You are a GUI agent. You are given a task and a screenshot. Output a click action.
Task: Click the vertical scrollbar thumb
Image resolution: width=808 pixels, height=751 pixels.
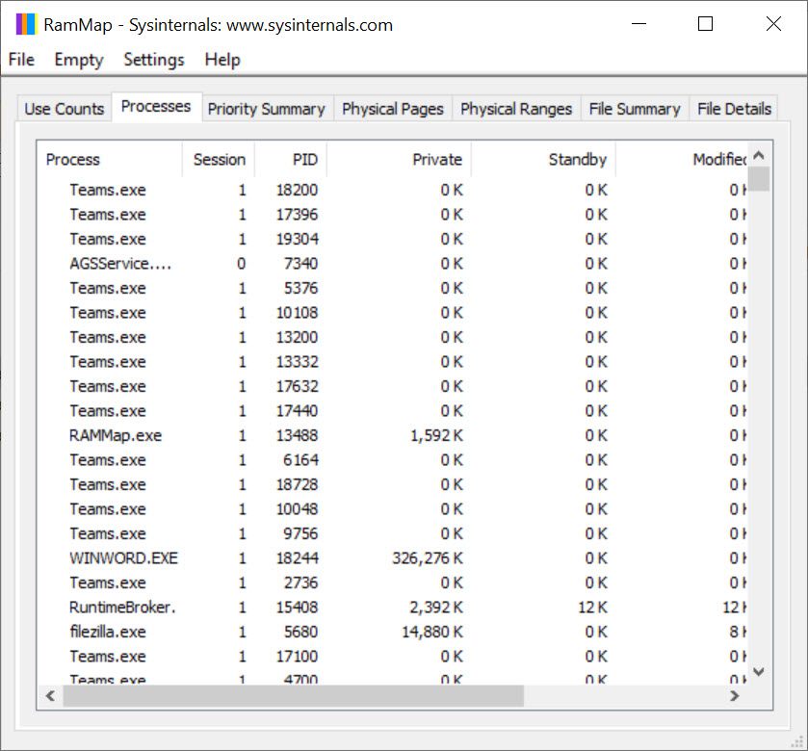point(759,179)
